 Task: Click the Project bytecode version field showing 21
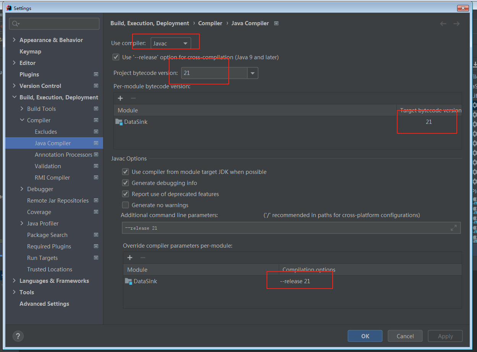coord(214,73)
